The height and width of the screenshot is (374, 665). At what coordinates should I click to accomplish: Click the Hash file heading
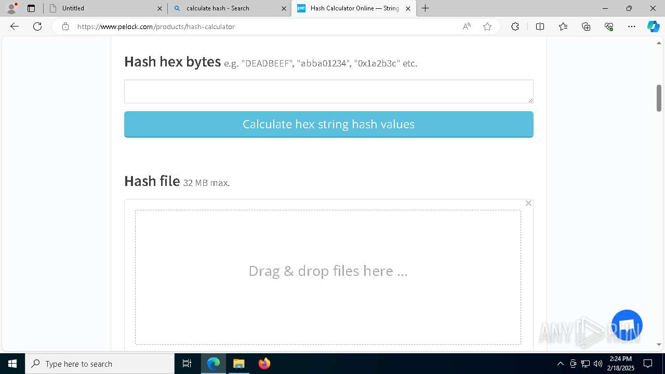point(152,181)
